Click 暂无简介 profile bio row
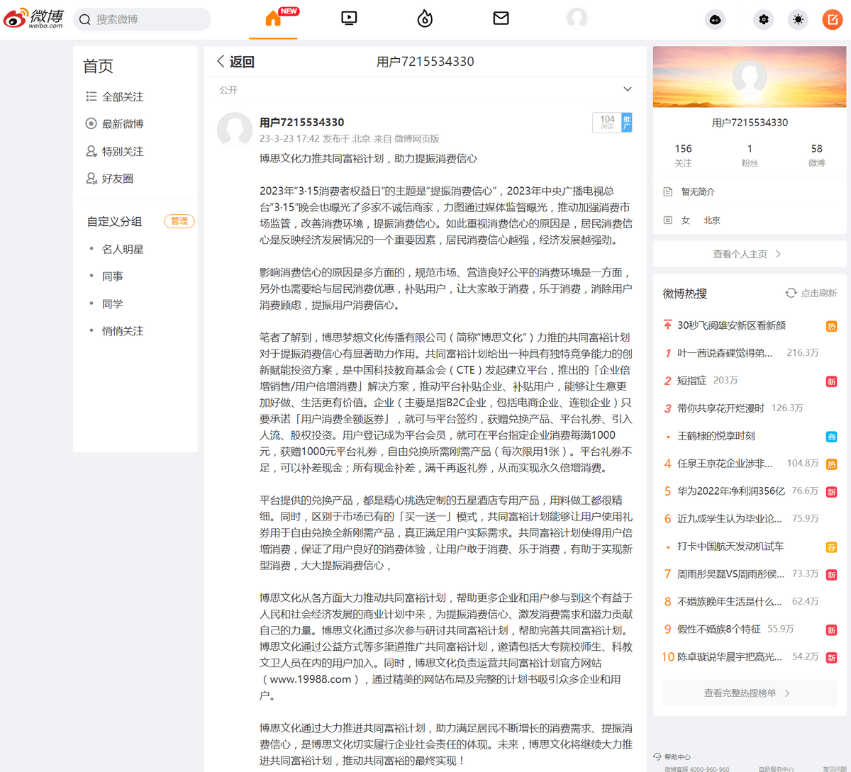851x772 pixels. click(x=698, y=192)
